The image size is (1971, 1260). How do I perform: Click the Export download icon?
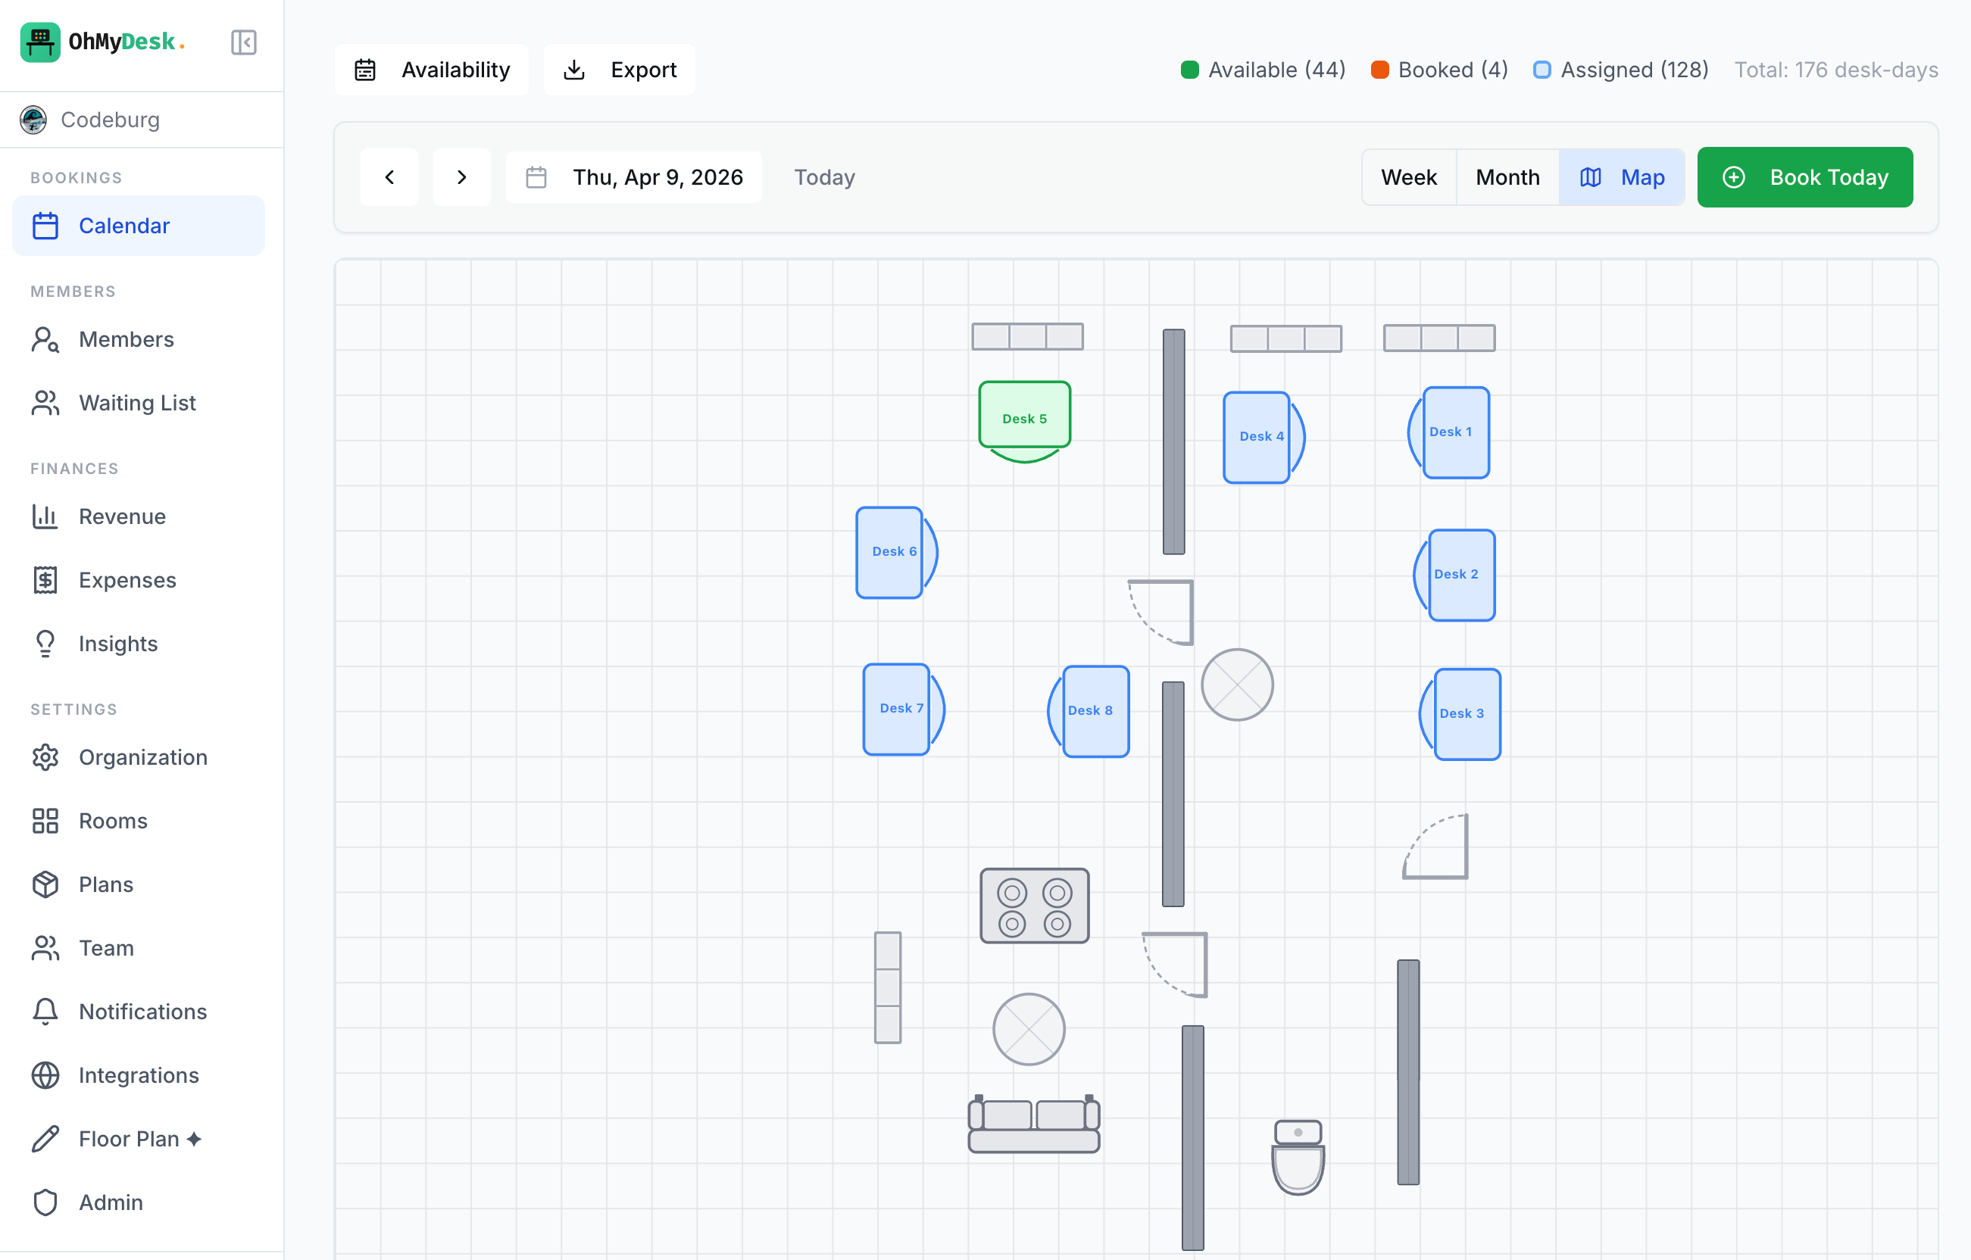573,70
